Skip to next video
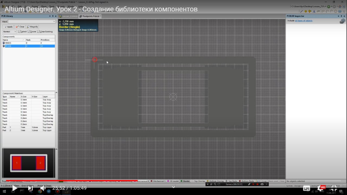The height and width of the screenshot is (195, 347). (30, 188)
